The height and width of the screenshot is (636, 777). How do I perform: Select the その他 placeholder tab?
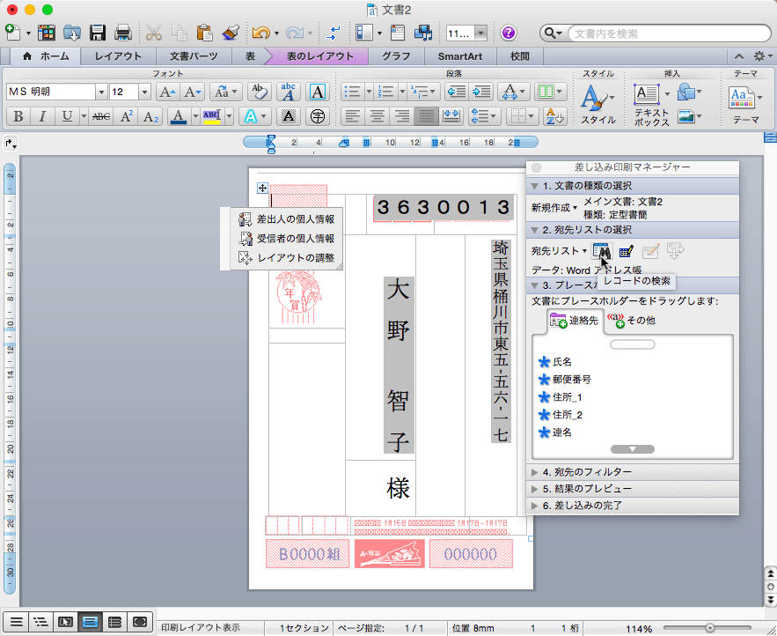(x=631, y=321)
